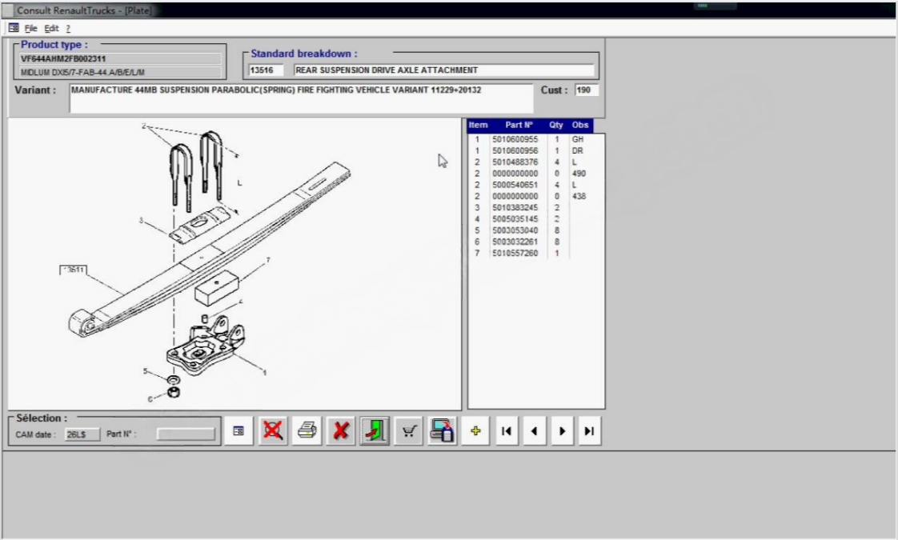Image resolution: width=898 pixels, height=540 pixels.
Task: Go to the previous plate record
Action: (x=534, y=431)
